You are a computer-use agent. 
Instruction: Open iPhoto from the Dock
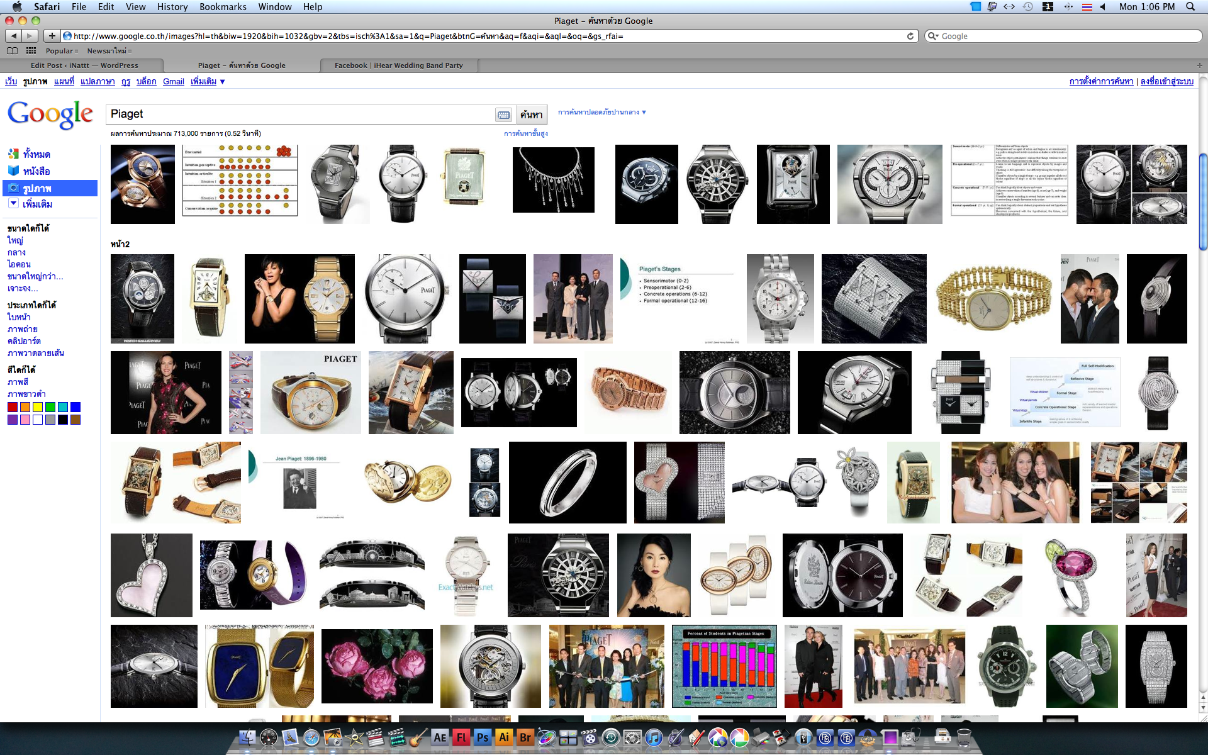click(x=333, y=737)
